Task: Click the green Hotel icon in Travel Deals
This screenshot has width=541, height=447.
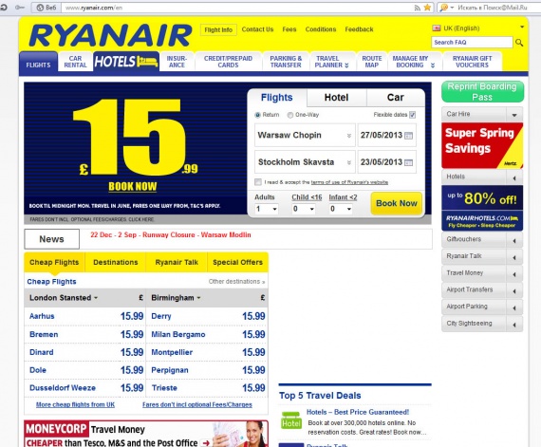Action: coord(291,420)
